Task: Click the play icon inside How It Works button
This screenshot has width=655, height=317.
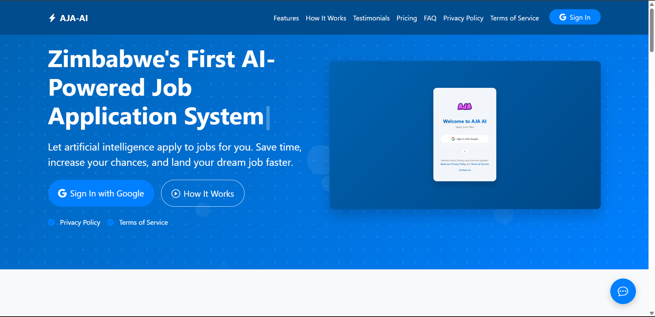Action: point(175,193)
